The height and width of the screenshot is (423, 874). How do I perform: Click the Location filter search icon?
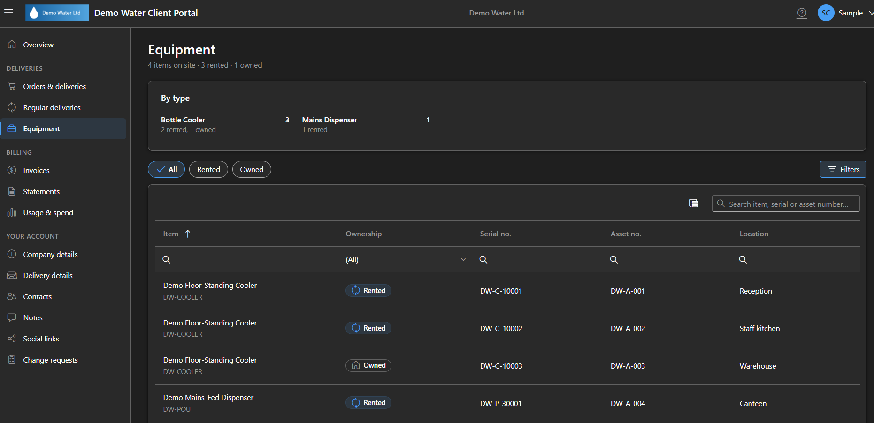743,259
